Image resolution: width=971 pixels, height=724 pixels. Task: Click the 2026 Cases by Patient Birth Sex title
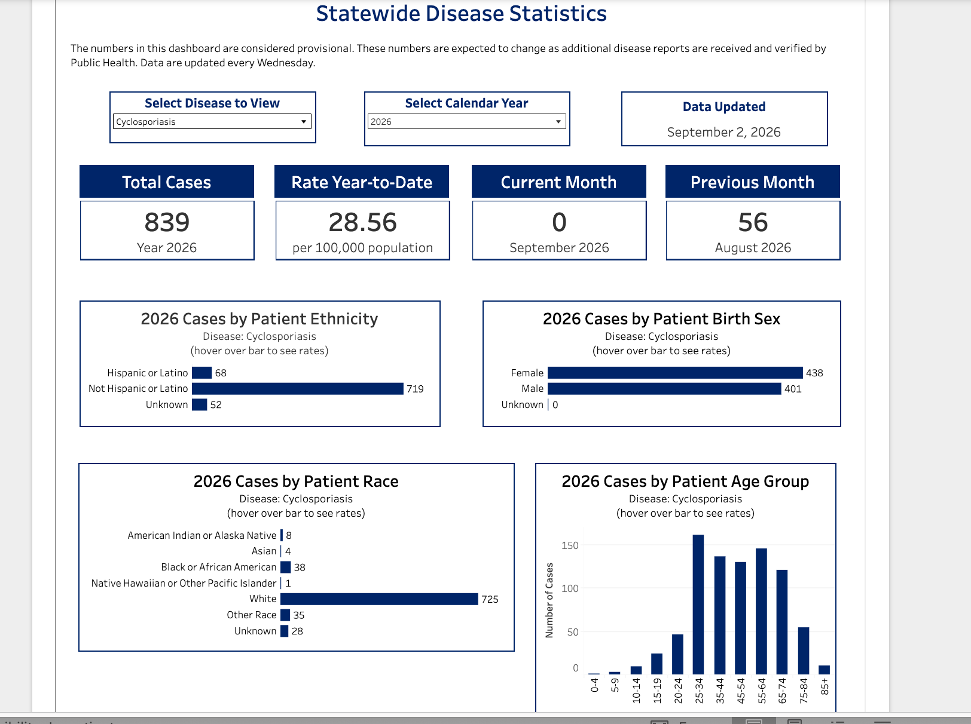point(661,319)
